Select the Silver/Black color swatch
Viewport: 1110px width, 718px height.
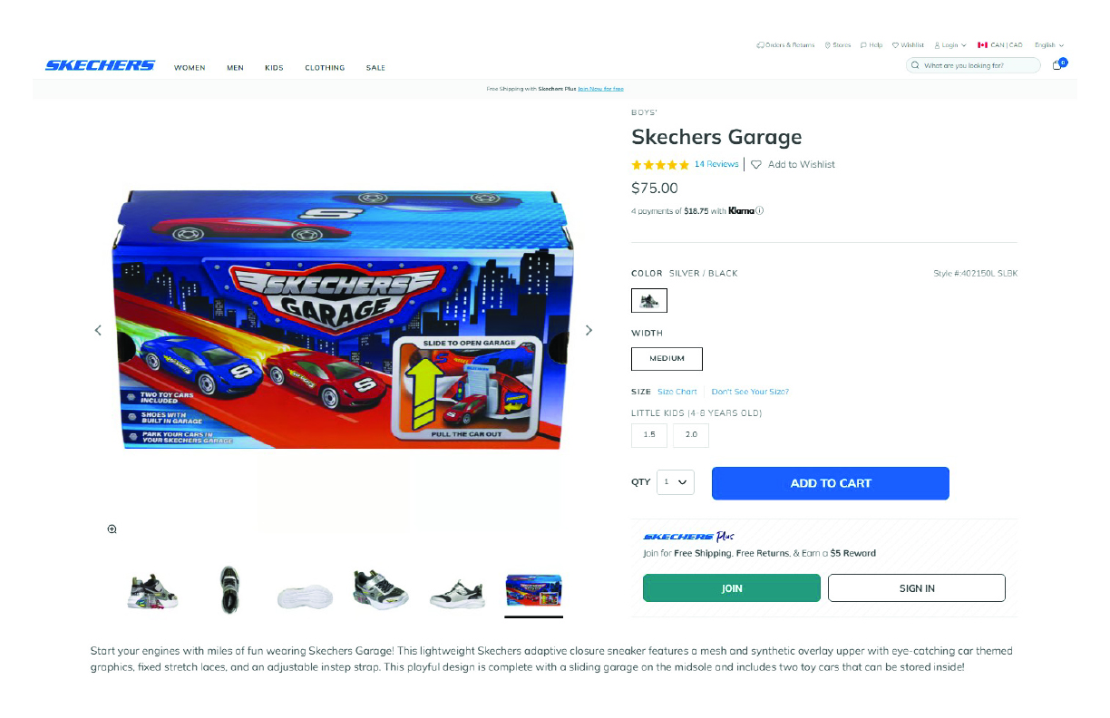pyautogui.click(x=649, y=301)
